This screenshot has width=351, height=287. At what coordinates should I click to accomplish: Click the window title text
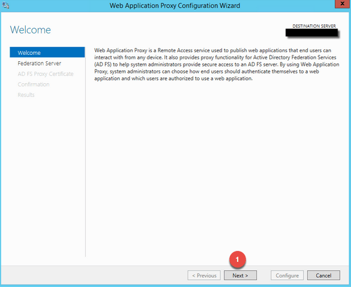point(175,6)
